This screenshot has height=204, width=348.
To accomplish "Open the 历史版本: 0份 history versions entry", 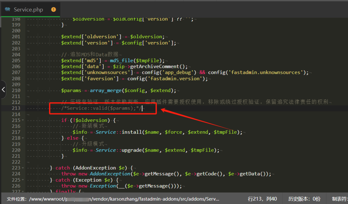I will 304,199.
